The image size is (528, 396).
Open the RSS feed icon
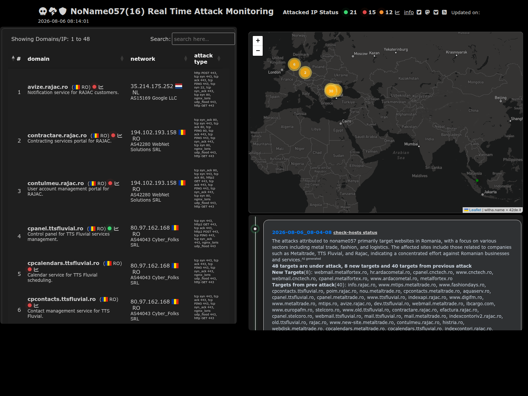point(445,12)
